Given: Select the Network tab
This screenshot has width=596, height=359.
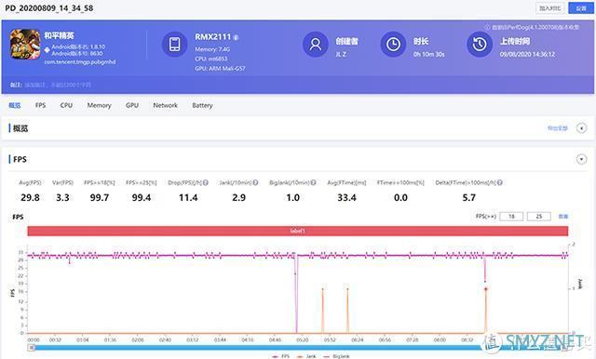Looking at the screenshot, I should pyautogui.click(x=165, y=105).
